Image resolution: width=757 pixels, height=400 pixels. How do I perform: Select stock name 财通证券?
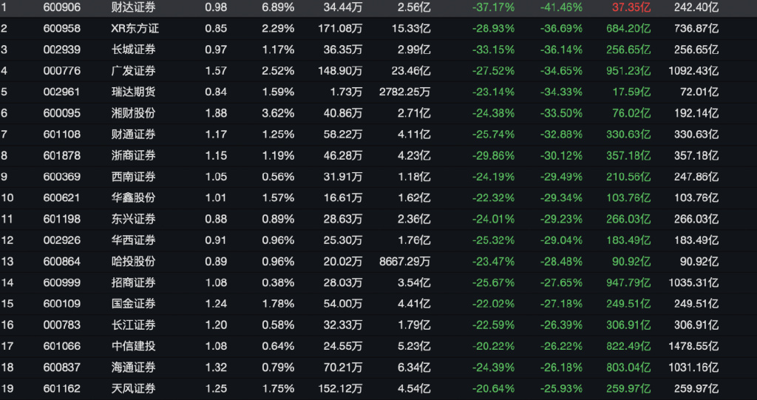pos(133,135)
